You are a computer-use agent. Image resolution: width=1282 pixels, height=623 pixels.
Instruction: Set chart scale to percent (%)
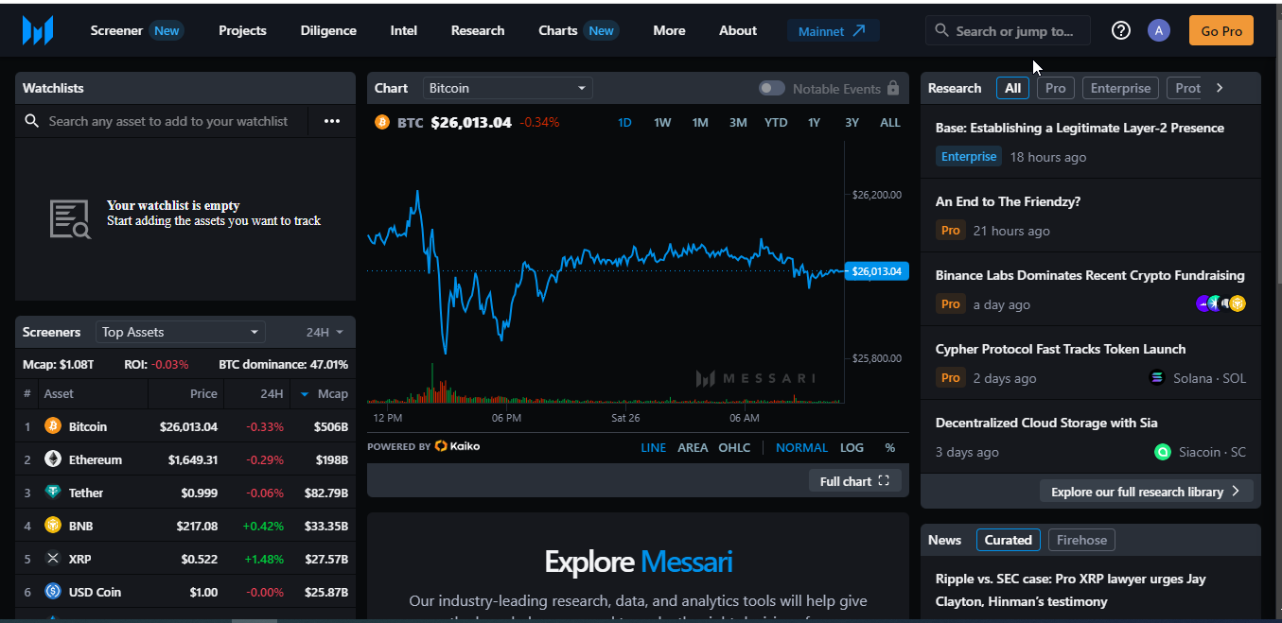[890, 447]
